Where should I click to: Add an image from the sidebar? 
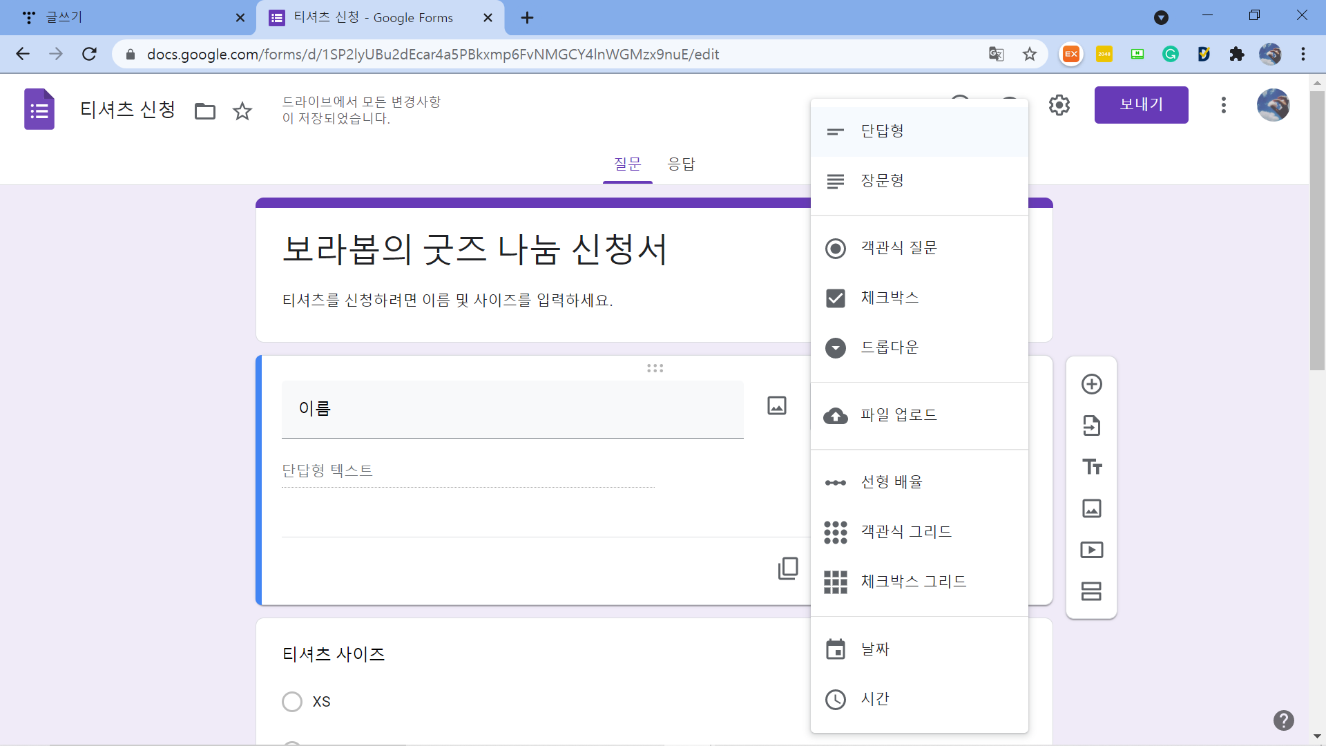coord(1091,508)
